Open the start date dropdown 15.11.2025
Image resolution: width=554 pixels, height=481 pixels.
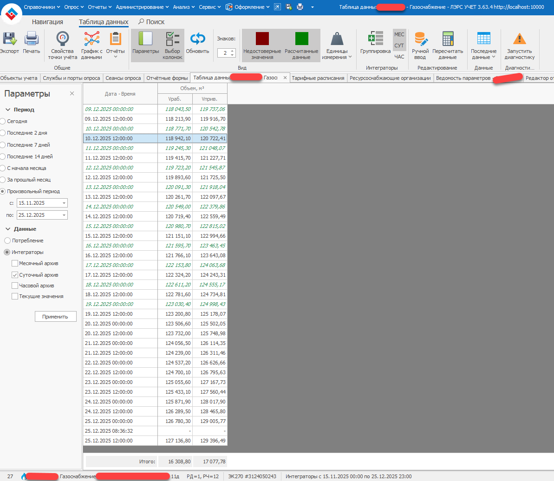(x=64, y=203)
